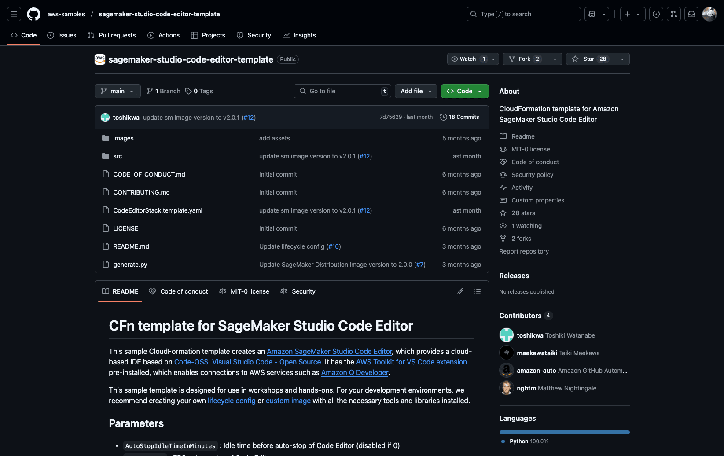
Task: Open commit hash 7d75629
Action: [390, 117]
